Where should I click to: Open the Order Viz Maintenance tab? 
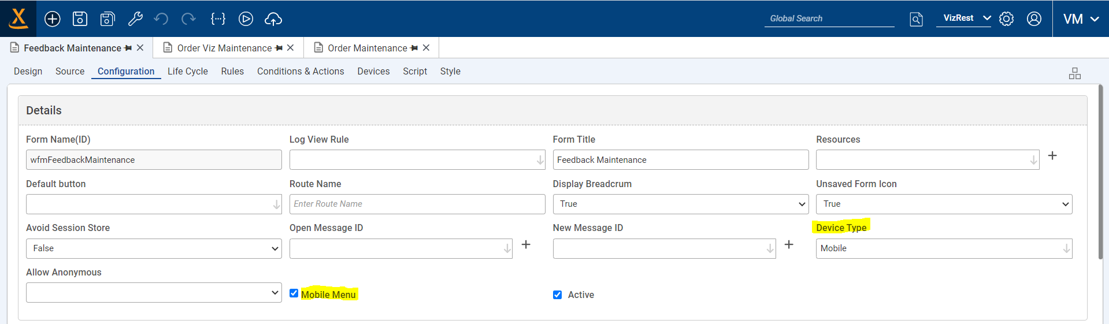(x=224, y=48)
